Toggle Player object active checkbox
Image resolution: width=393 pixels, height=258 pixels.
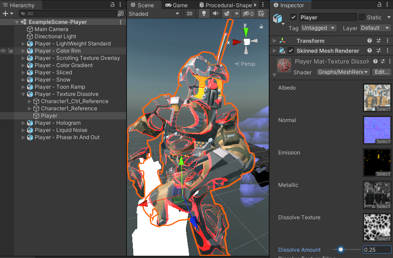[x=293, y=17]
